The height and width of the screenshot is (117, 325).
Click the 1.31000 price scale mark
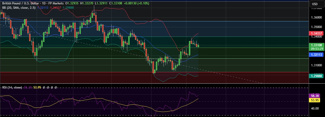click(316, 65)
